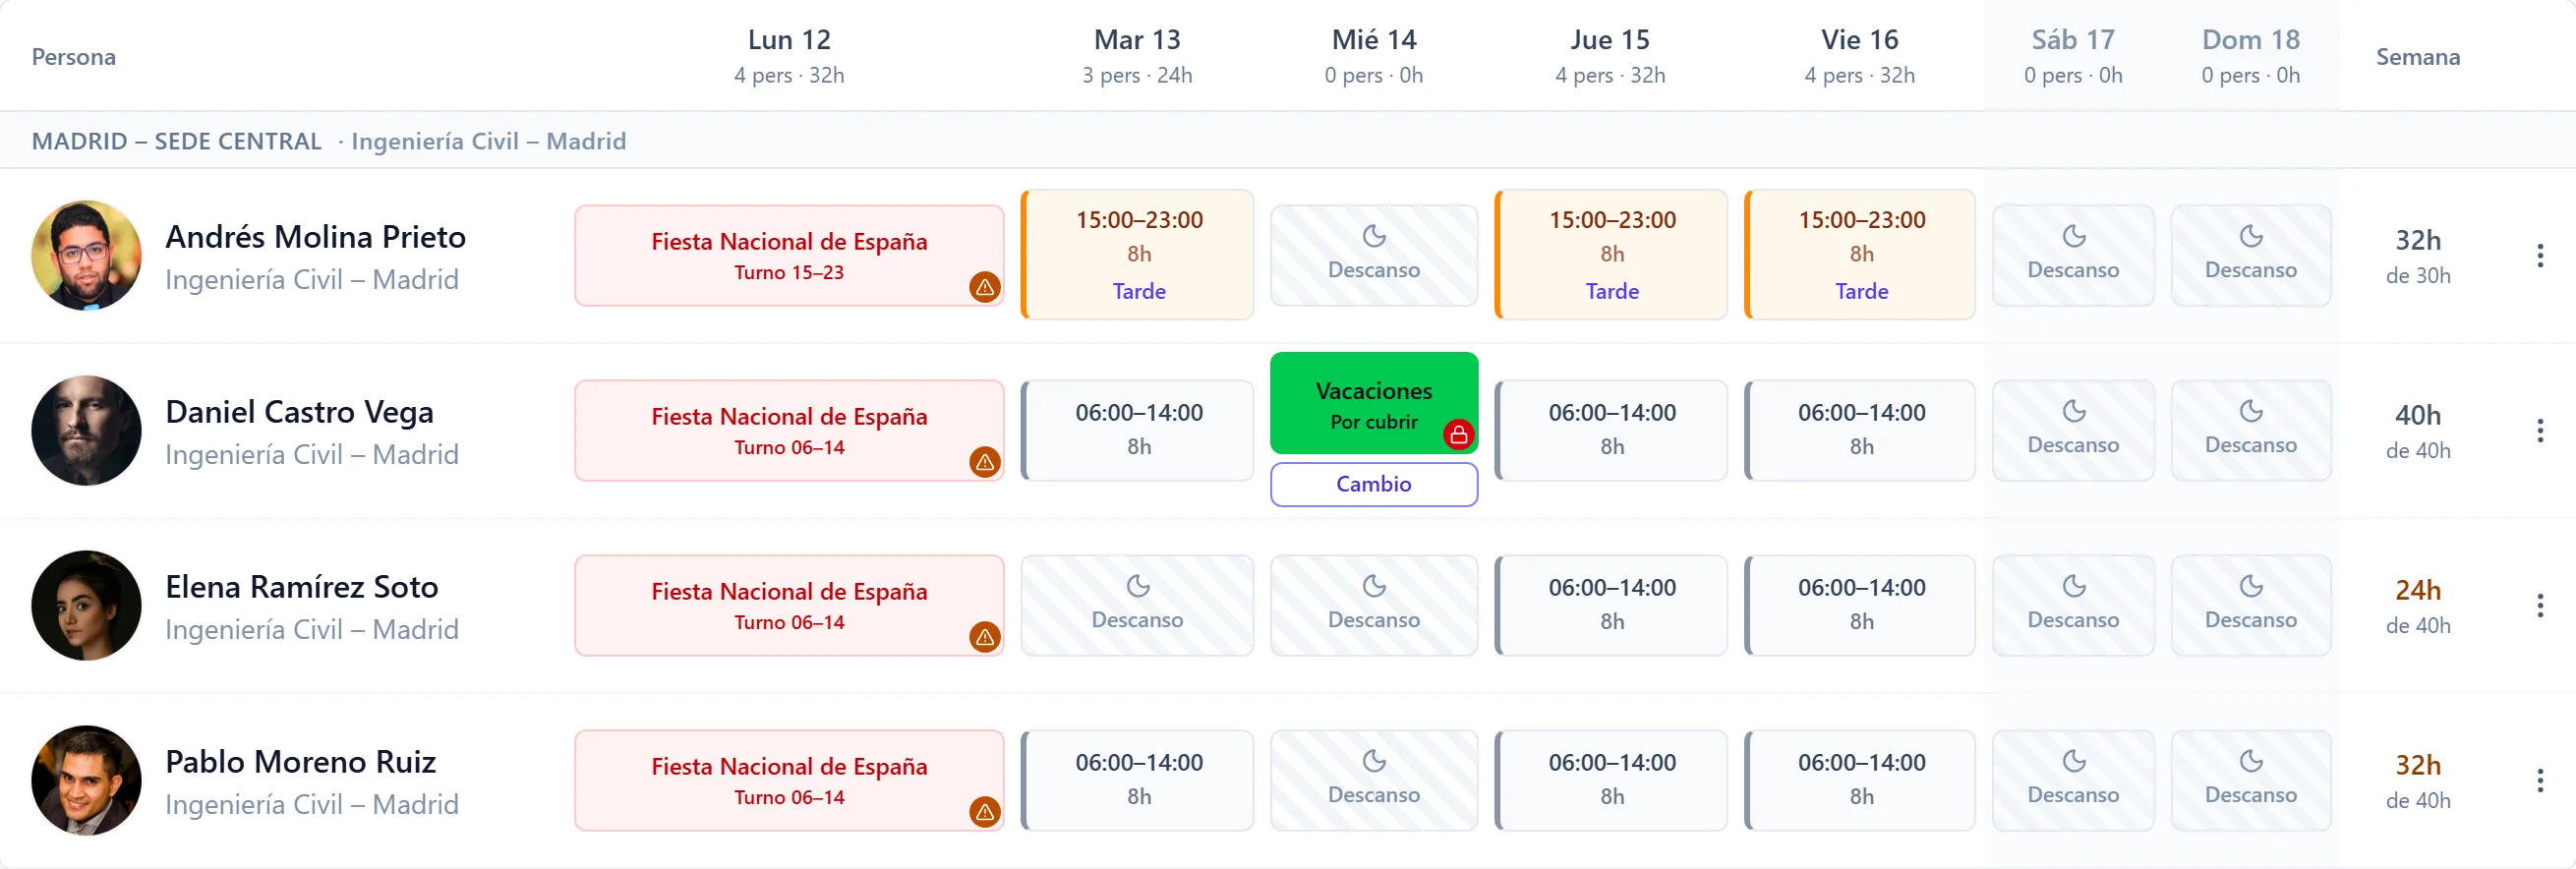The width and height of the screenshot is (2576, 869).
Task: Open the options menu for Andrés Molina Prieto
Action: click(2539, 256)
